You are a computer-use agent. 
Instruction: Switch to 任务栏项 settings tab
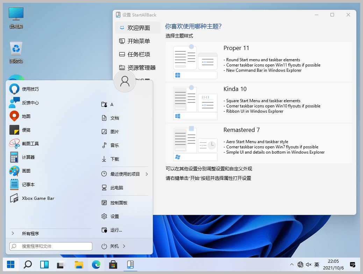[138, 55]
